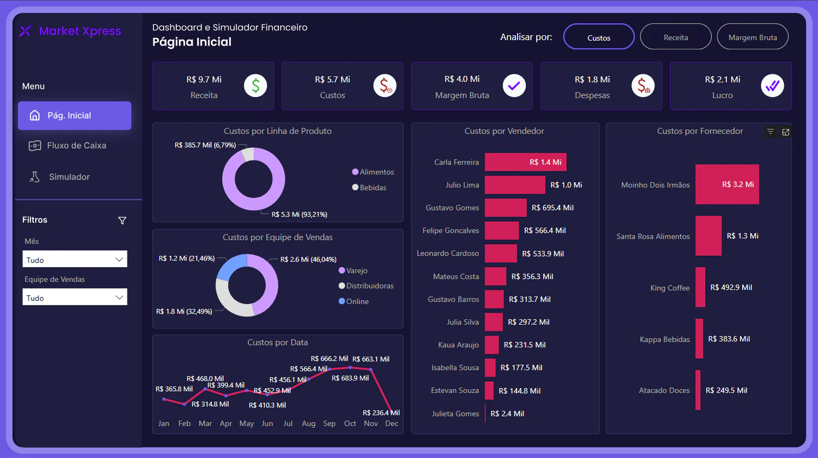Select Gustavo Barros bar
The width and height of the screenshot is (818, 458).
(x=494, y=299)
